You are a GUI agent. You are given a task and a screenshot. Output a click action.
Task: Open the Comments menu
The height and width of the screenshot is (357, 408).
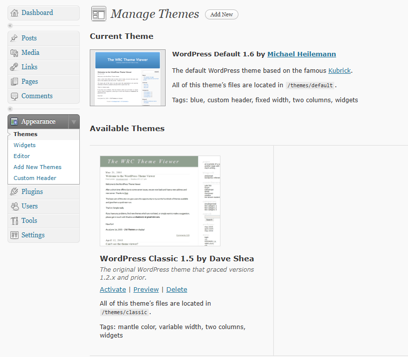click(x=37, y=96)
